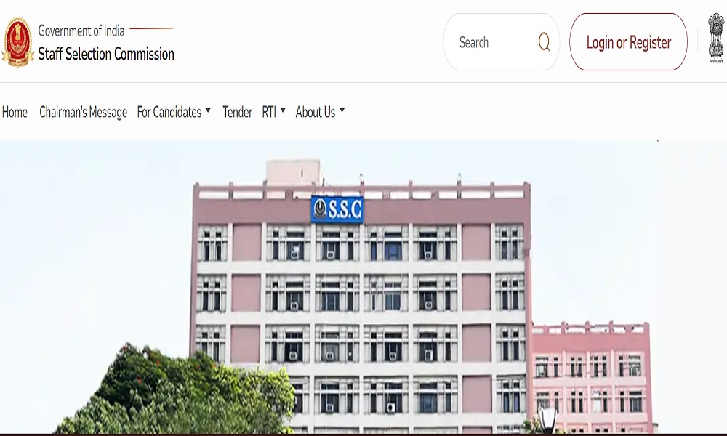Click the blue SSC sign on building
The width and height of the screenshot is (727, 436).
click(x=337, y=209)
